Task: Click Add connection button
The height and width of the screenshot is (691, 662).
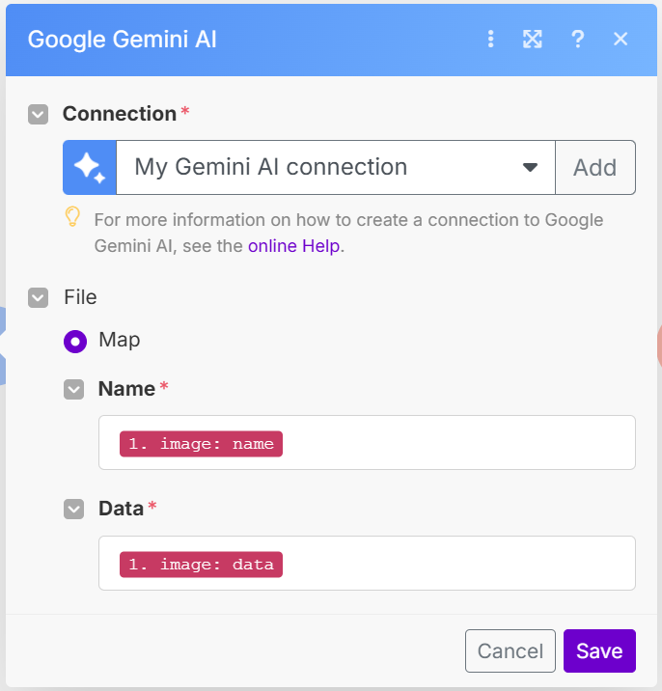Action: point(594,168)
